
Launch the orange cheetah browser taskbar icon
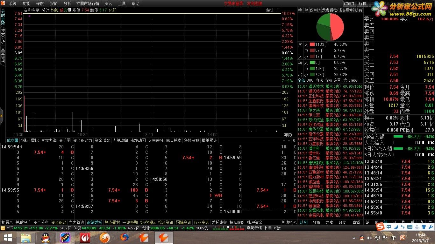(x=104, y=237)
